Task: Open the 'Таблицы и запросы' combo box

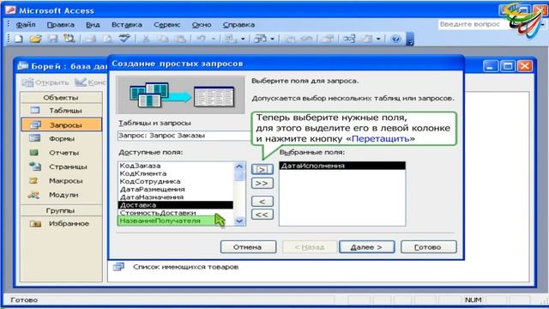Action: click(x=184, y=136)
